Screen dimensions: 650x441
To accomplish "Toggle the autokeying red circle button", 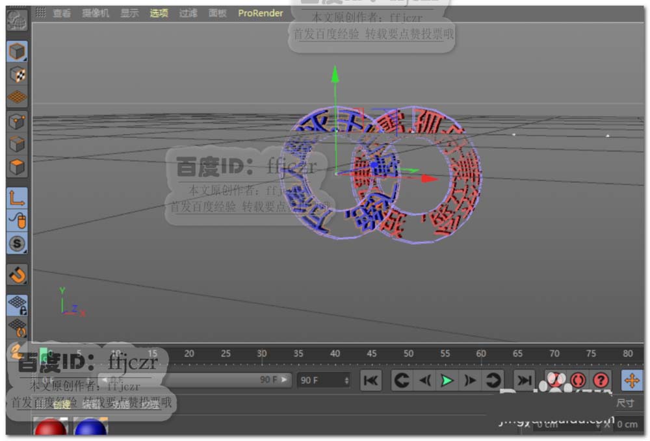I will click(x=578, y=380).
